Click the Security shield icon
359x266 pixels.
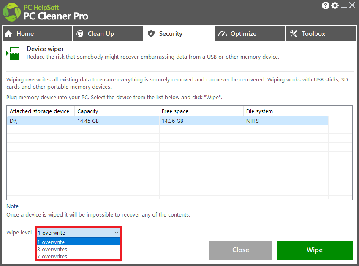(x=151, y=34)
